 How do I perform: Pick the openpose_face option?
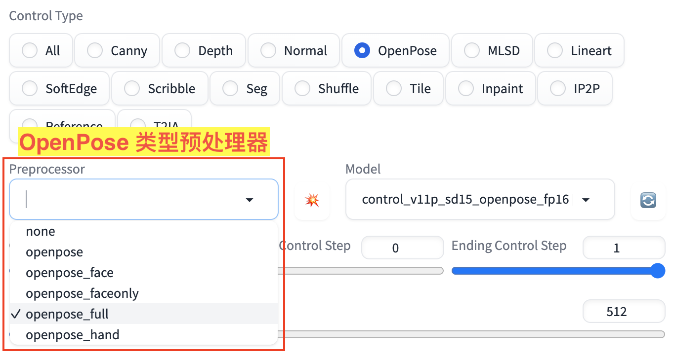pyautogui.click(x=70, y=273)
